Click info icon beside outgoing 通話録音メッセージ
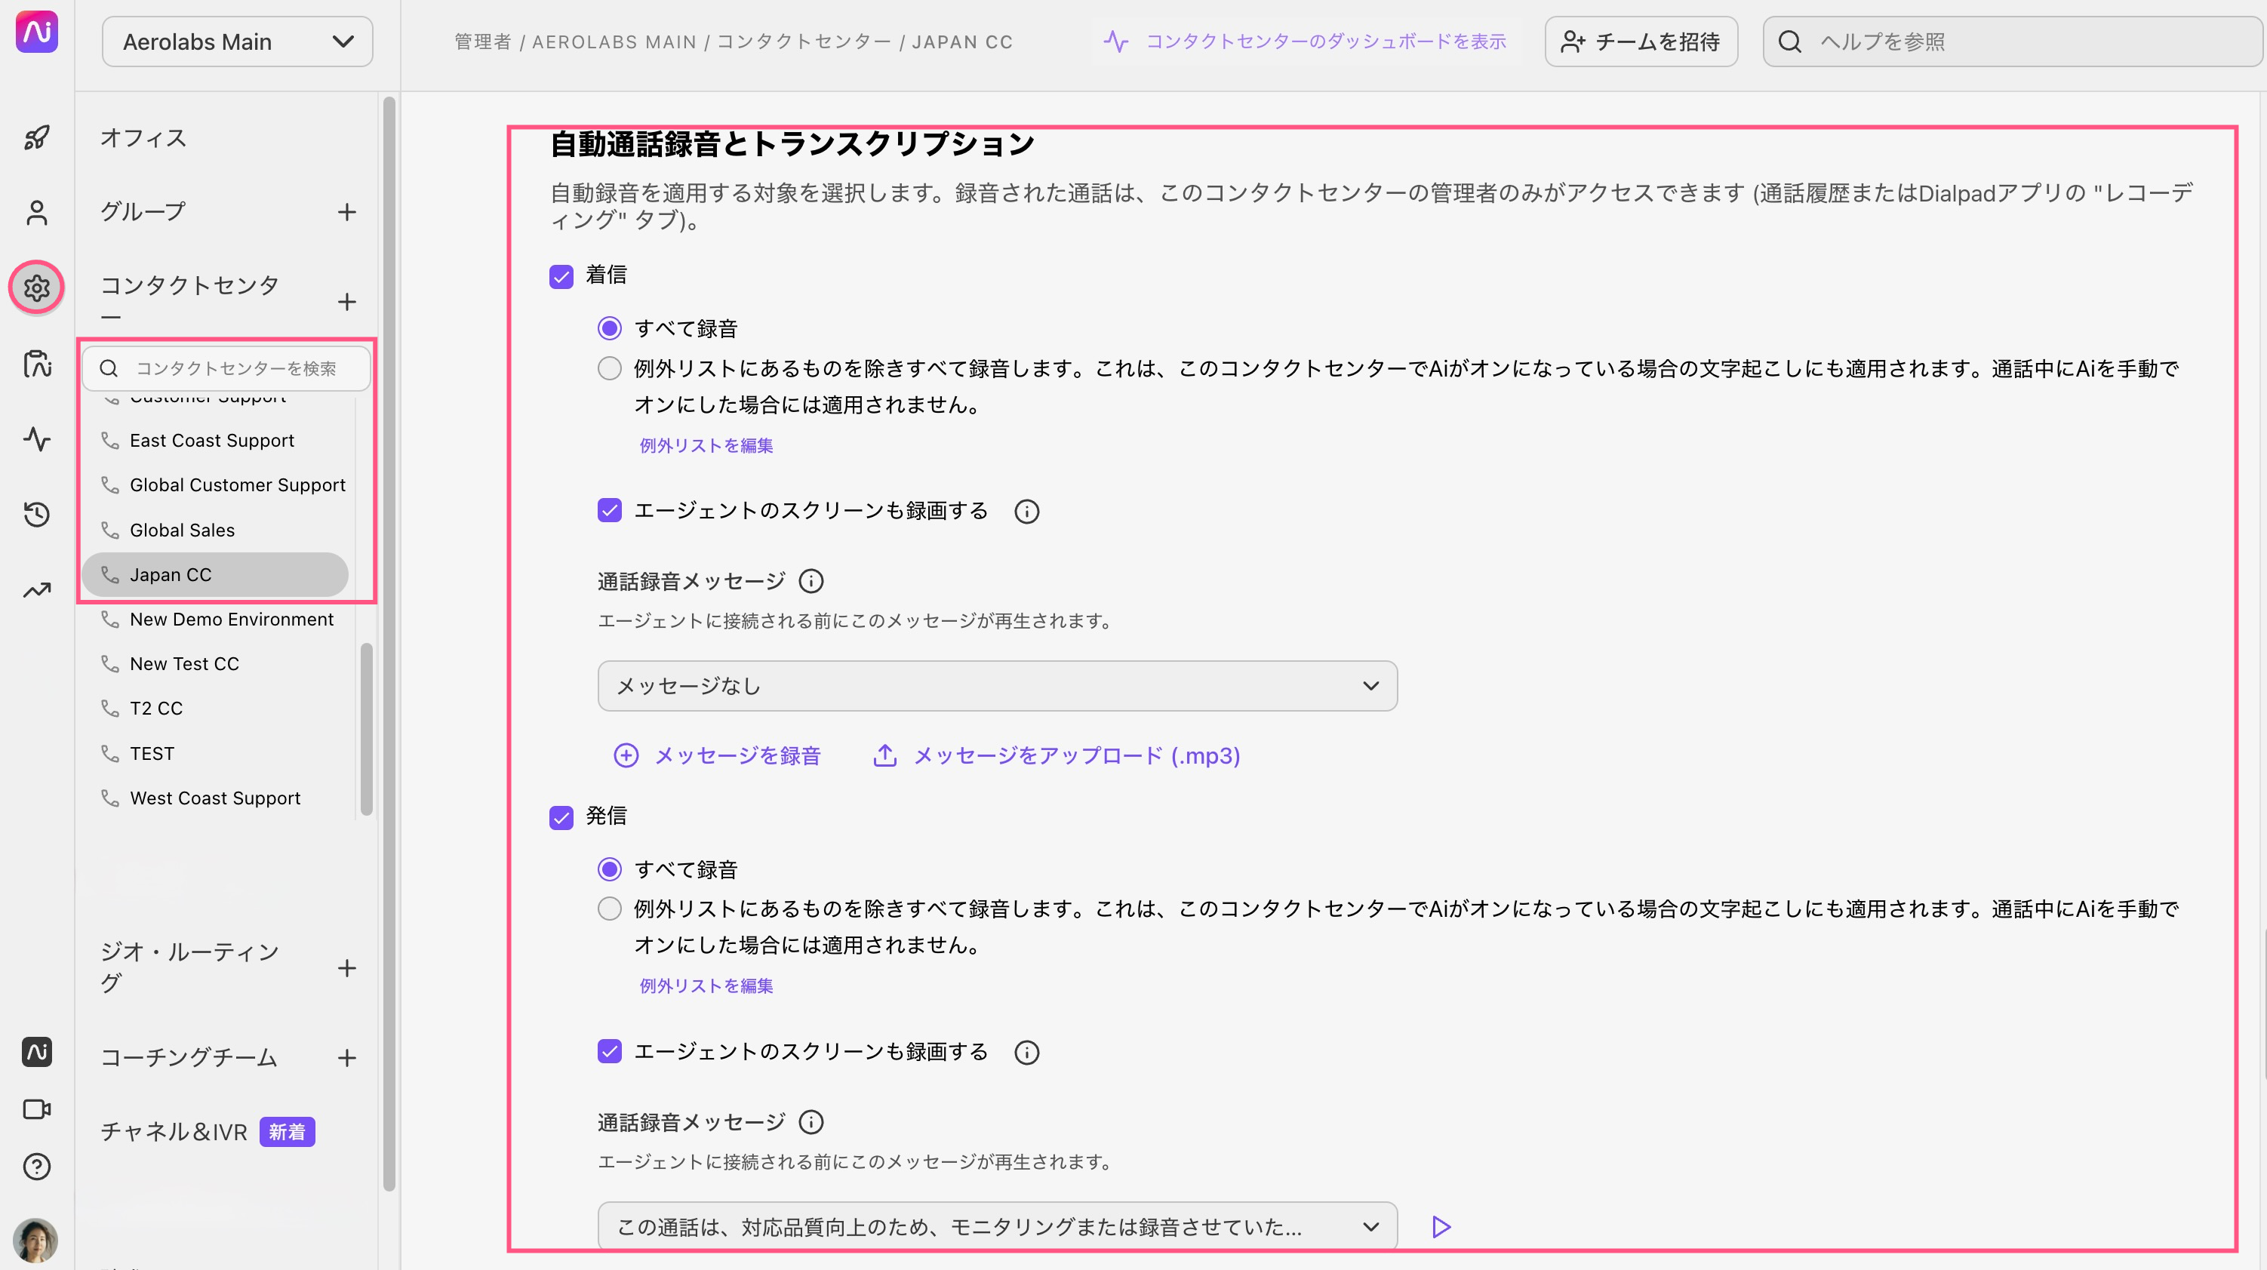 [x=811, y=1123]
